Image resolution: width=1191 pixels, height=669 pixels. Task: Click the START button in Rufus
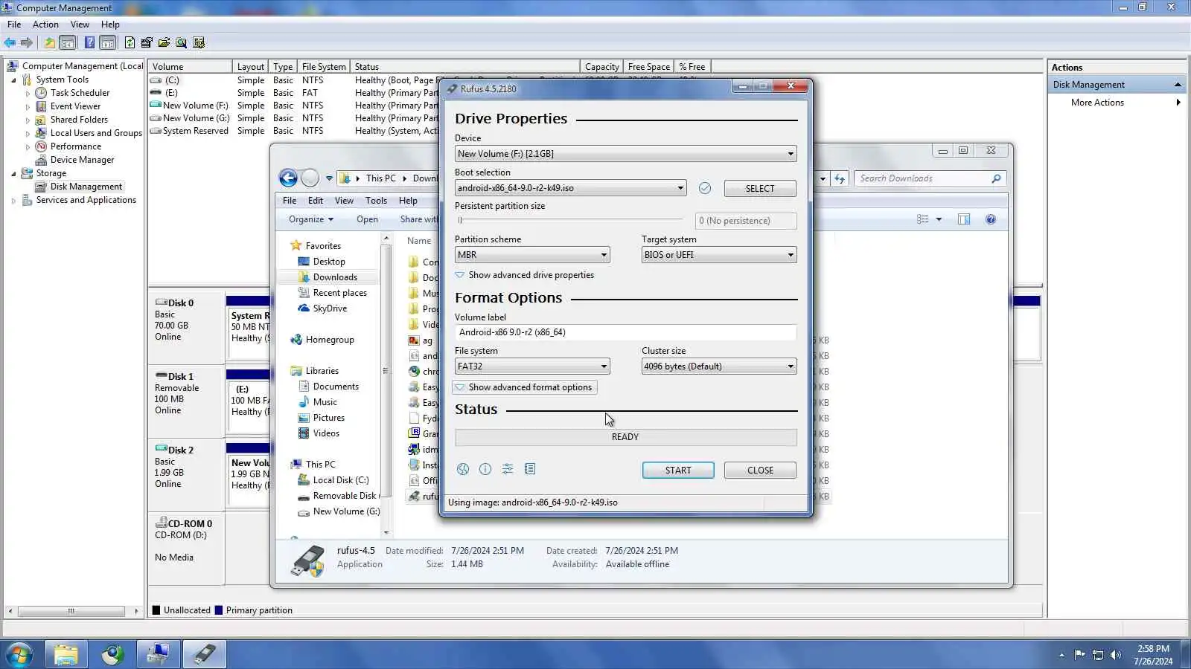[x=678, y=470]
